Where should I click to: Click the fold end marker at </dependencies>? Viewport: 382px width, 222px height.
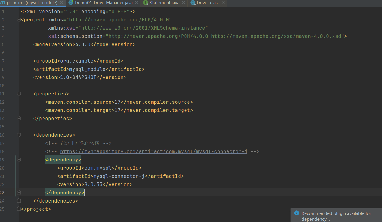(19, 201)
